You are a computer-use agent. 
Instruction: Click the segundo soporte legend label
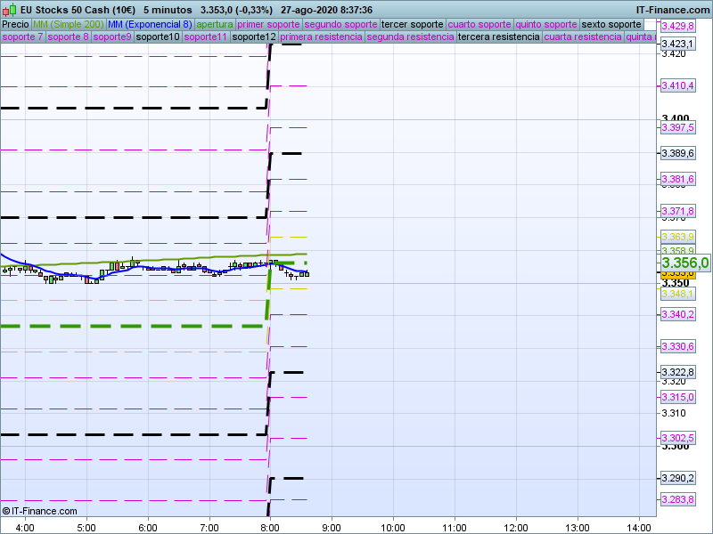[340, 24]
